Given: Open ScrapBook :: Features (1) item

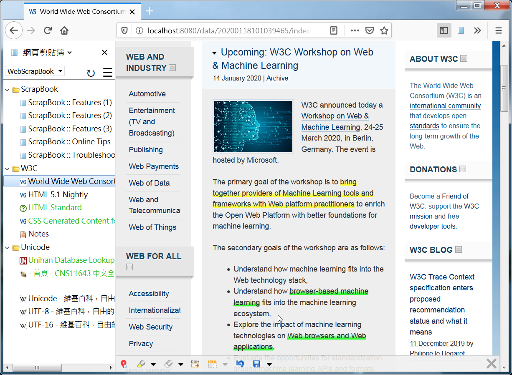Looking at the screenshot, I should pyautogui.click(x=70, y=102).
